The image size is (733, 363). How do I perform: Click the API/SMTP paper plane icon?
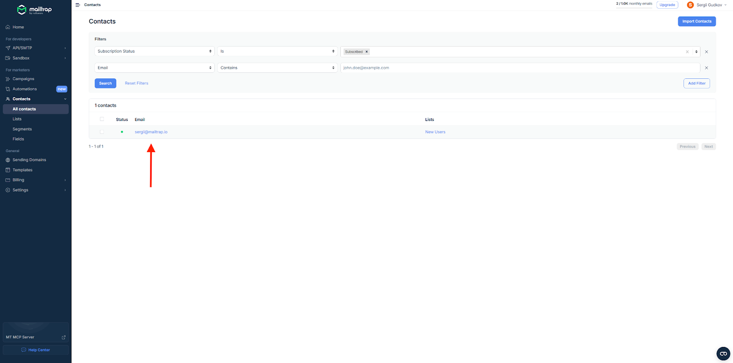pyautogui.click(x=8, y=48)
